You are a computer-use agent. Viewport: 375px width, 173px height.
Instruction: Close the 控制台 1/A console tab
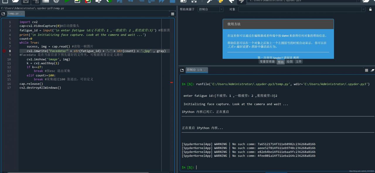click(205, 70)
